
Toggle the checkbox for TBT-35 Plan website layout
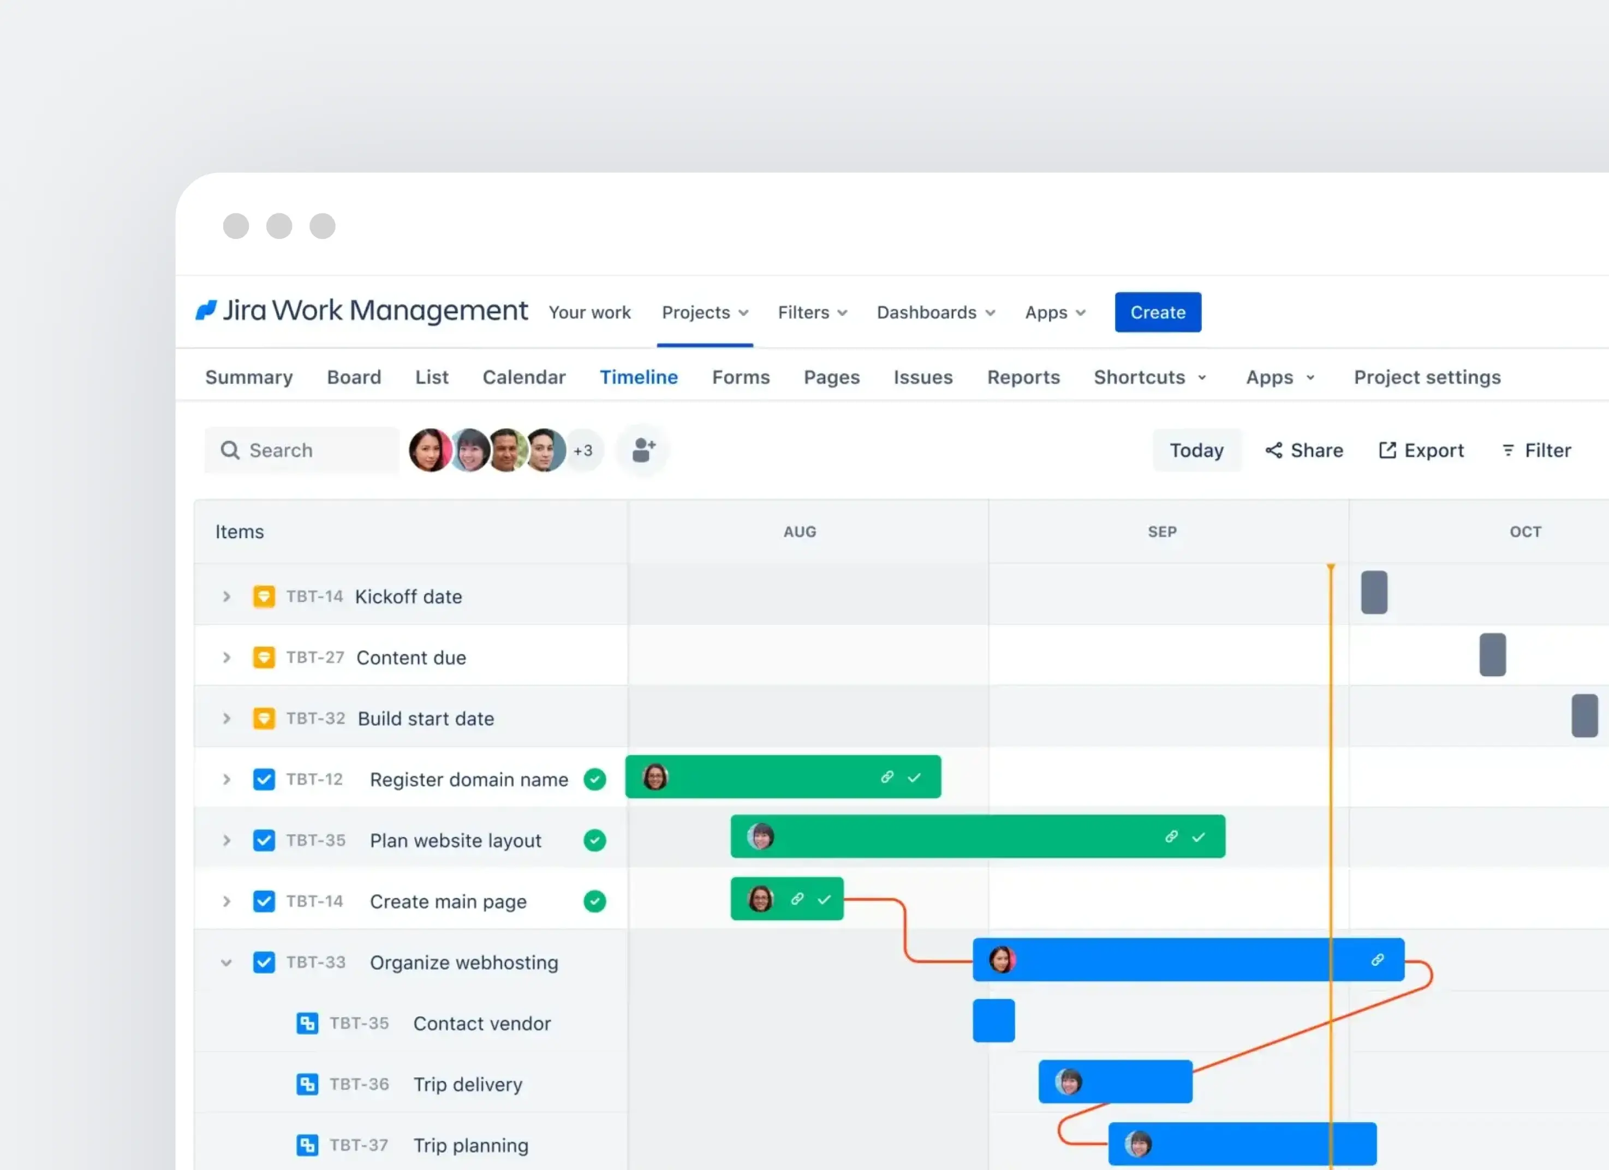(x=264, y=839)
